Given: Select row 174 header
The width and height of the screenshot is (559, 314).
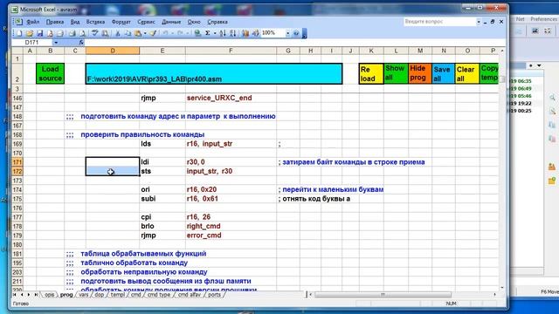Looking at the screenshot, I should click(17, 189).
